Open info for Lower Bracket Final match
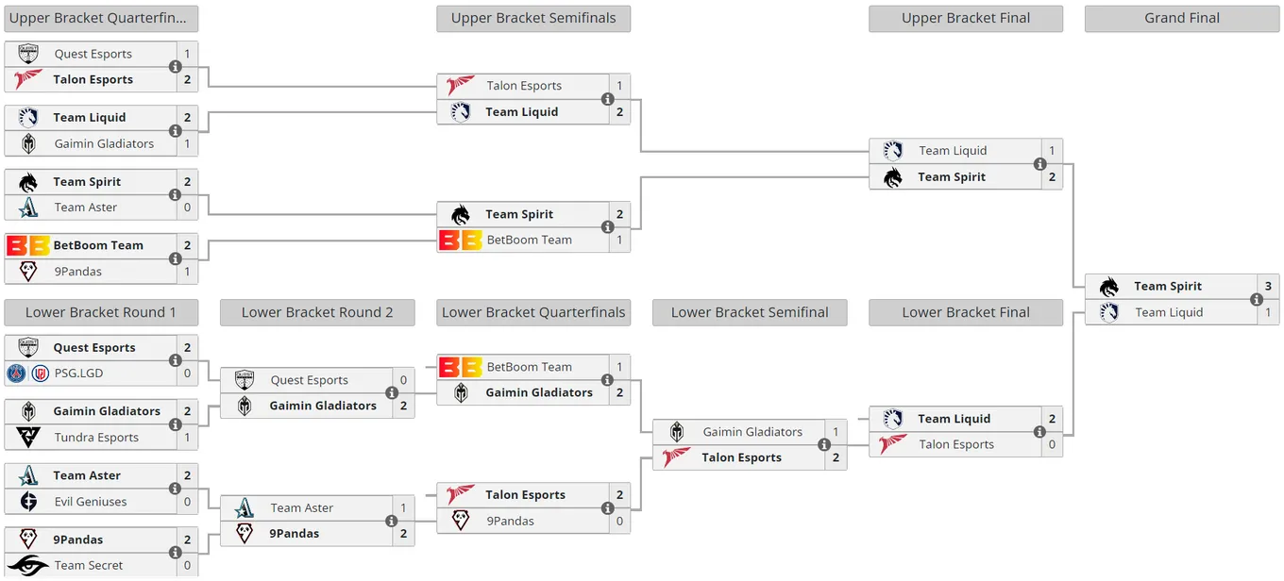The height and width of the screenshot is (581, 1284). (x=1040, y=432)
